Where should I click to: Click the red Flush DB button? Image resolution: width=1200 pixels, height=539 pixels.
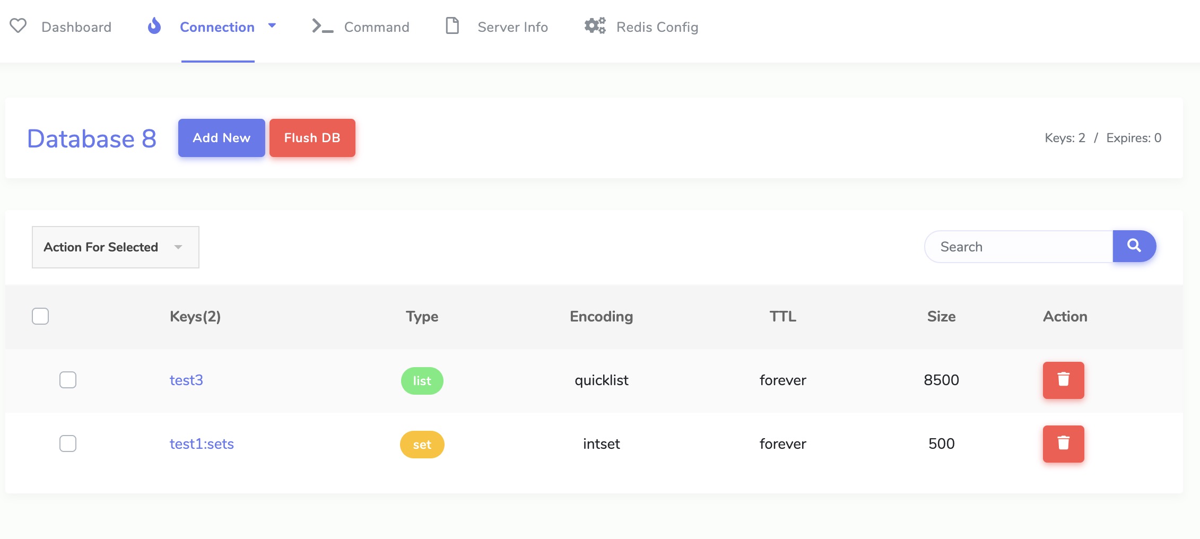coord(312,138)
